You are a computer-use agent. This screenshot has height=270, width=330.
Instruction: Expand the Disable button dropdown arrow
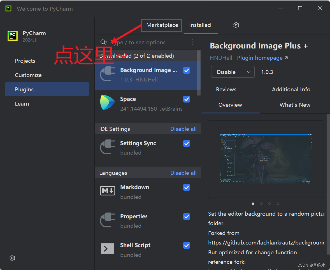pyautogui.click(x=249, y=72)
